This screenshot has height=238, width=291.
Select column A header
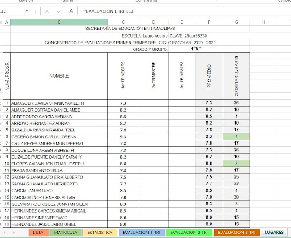7,22
